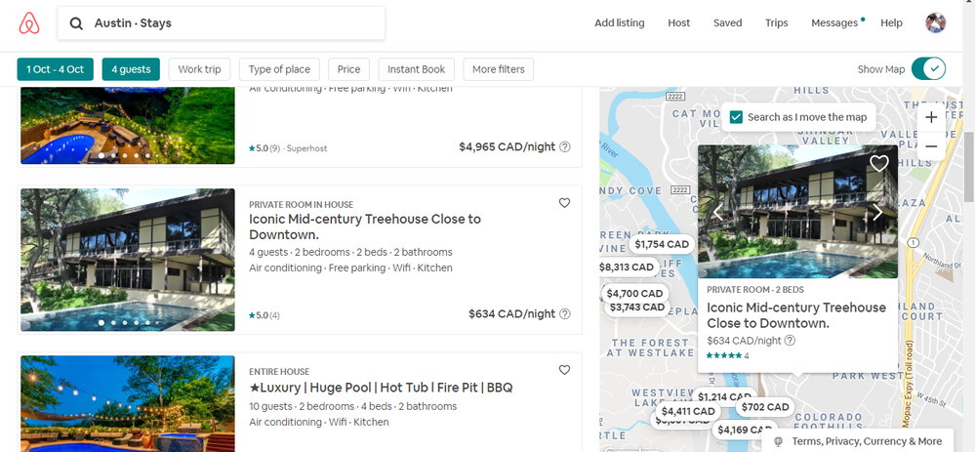This screenshot has width=975, height=452.
Task: Click heart icon on map popup photo
Action: tap(878, 163)
